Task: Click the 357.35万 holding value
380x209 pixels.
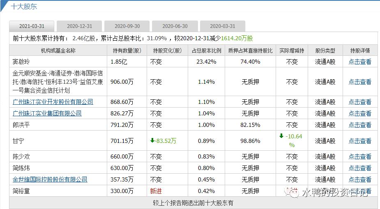Action: click(x=122, y=179)
